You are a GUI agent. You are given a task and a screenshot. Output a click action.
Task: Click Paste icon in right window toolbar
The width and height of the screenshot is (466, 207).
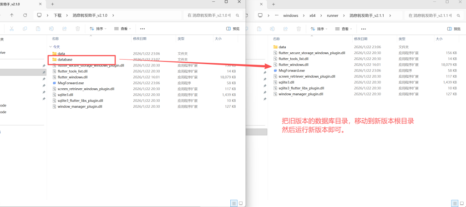[259, 29]
